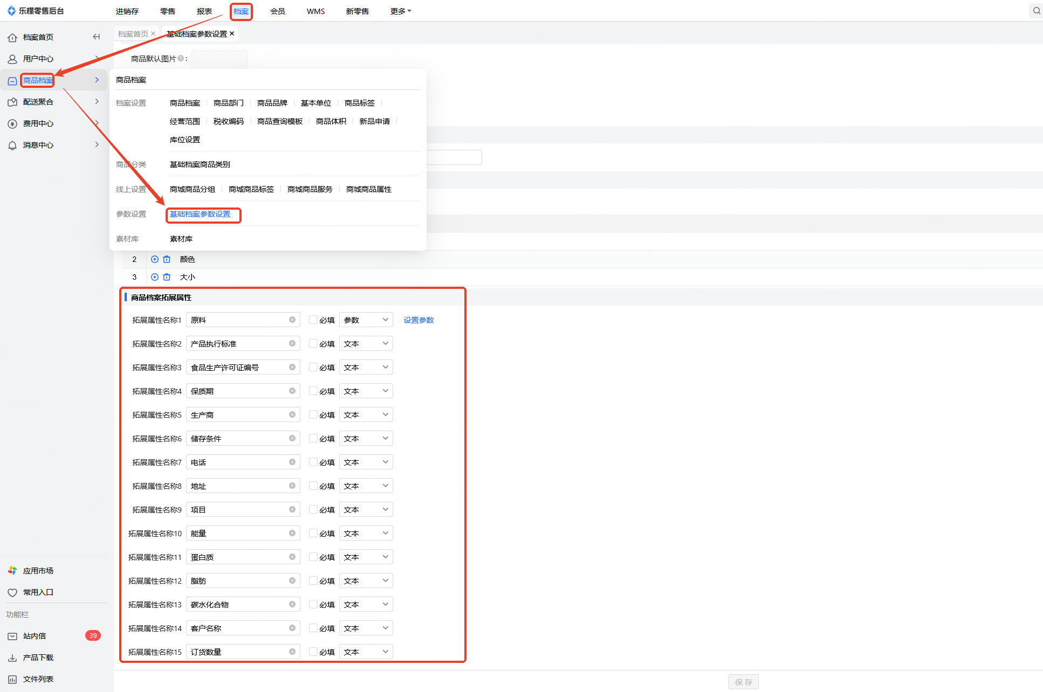Click the 保存 button
The image size is (1043, 692).
(x=743, y=682)
